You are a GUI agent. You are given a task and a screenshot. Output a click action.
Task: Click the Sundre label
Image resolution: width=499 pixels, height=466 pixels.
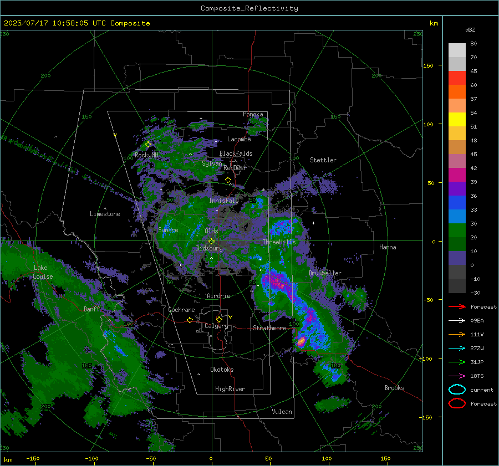pyautogui.click(x=168, y=229)
